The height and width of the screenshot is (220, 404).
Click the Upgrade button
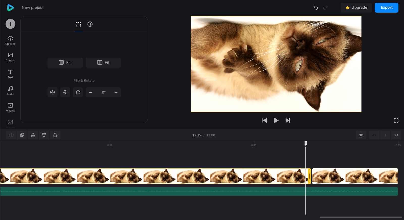click(x=356, y=8)
